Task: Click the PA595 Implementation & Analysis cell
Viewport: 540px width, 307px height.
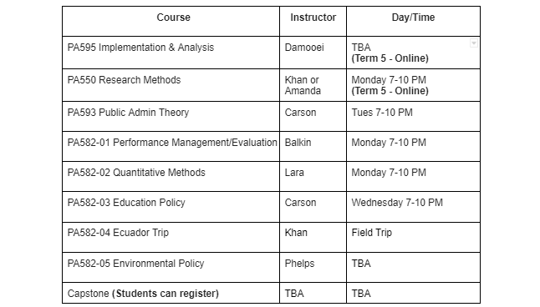Action: [171, 53]
